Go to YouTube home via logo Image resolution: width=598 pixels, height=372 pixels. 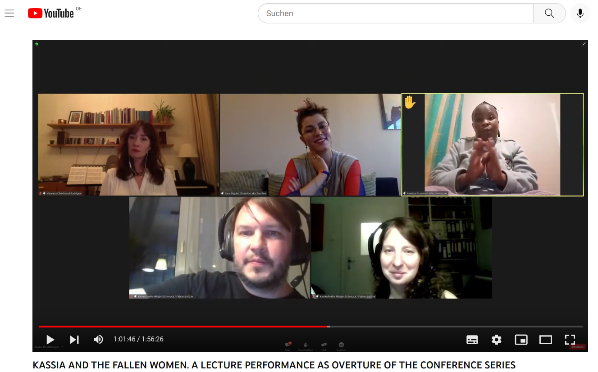[x=51, y=13]
